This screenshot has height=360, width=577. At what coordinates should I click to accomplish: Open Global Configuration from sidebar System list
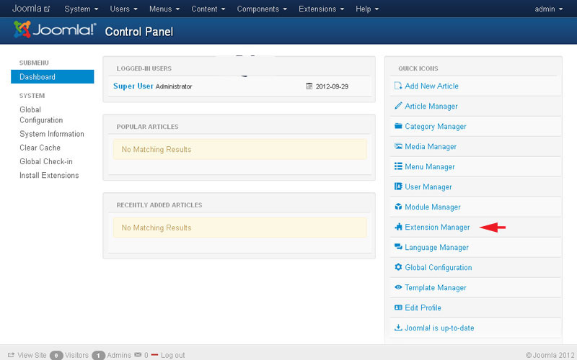coord(41,114)
